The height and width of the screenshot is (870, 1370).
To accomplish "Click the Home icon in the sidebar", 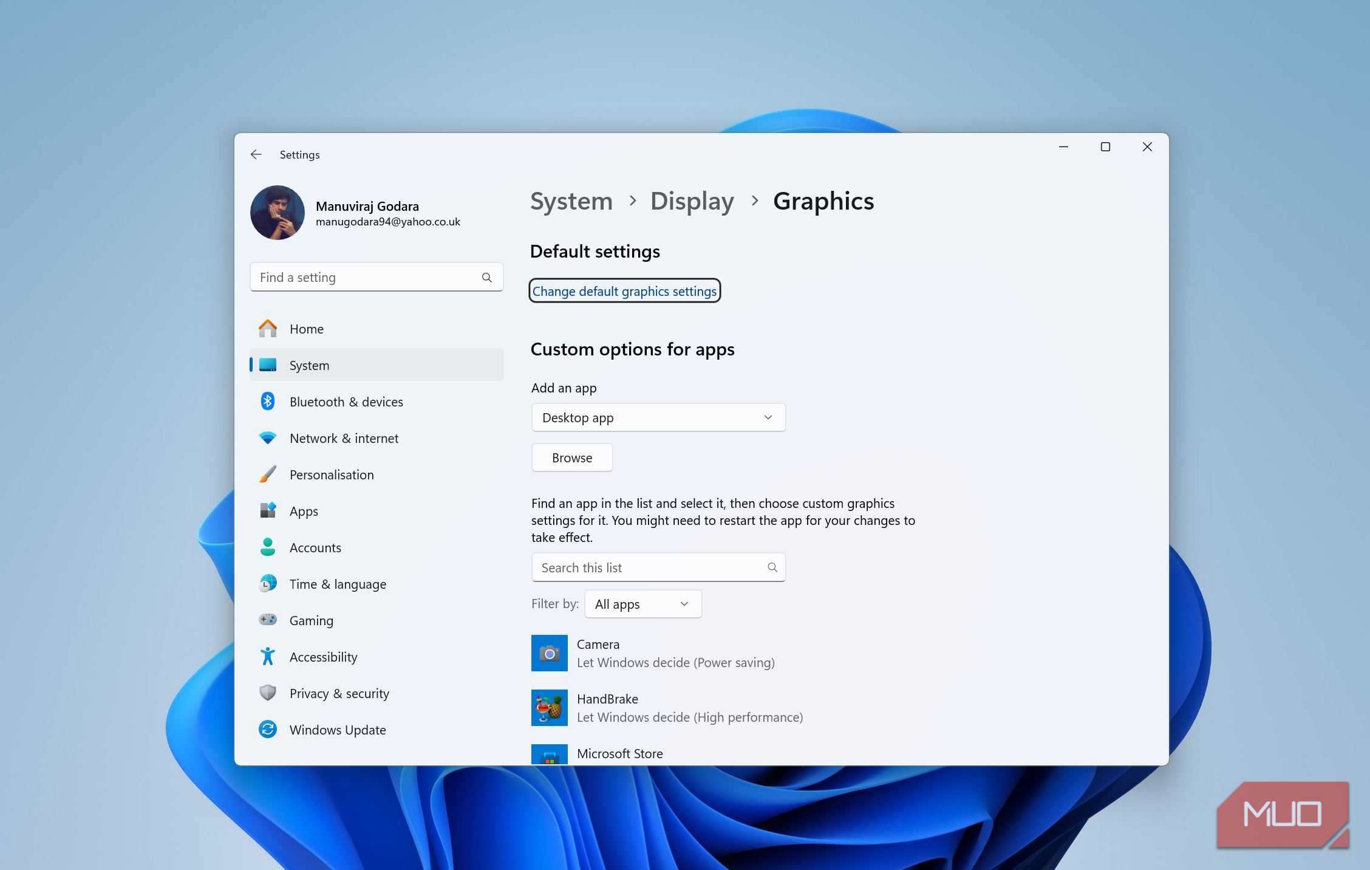I will [x=267, y=329].
